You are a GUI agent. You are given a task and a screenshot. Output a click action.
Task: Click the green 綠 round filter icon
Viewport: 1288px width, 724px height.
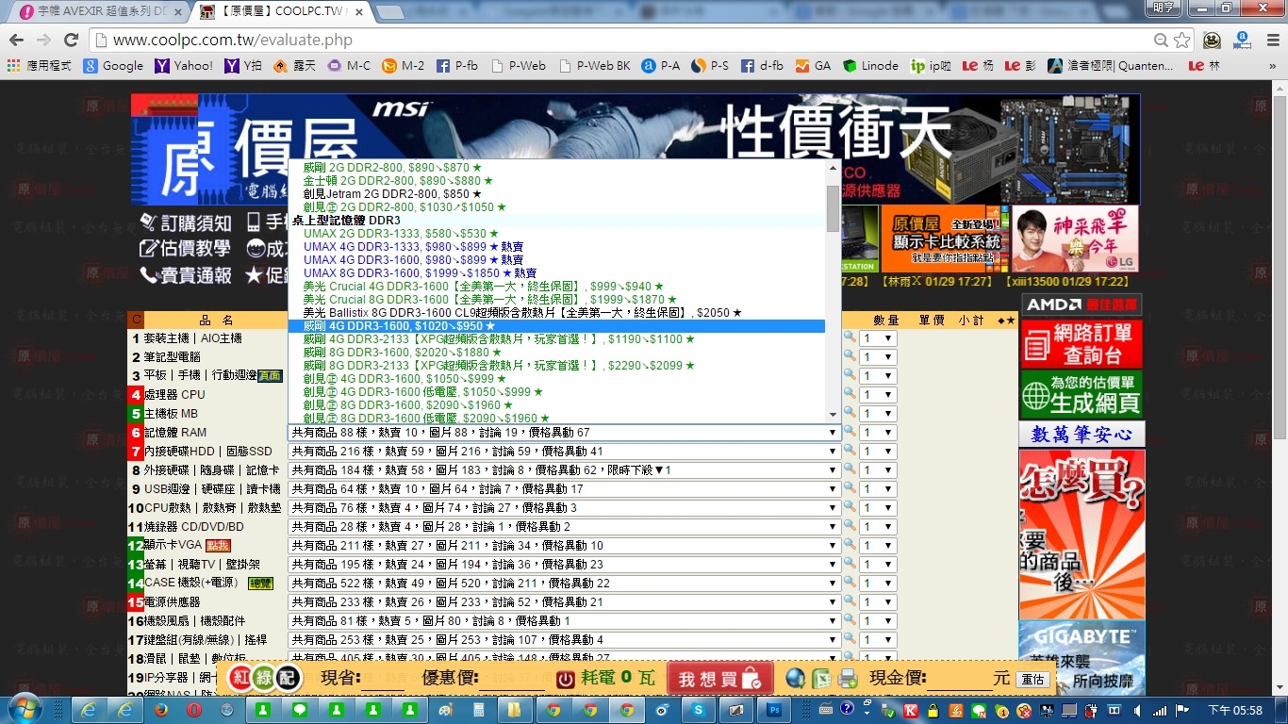[x=264, y=679]
